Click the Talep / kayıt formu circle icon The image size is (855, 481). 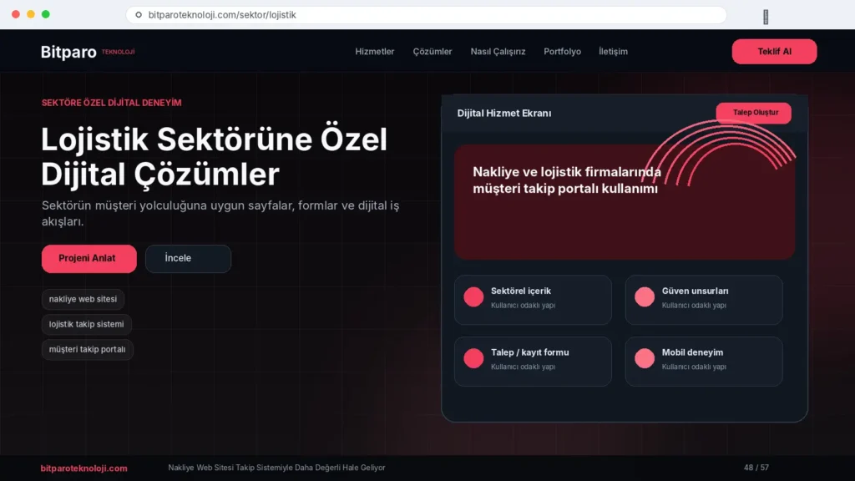tap(473, 358)
